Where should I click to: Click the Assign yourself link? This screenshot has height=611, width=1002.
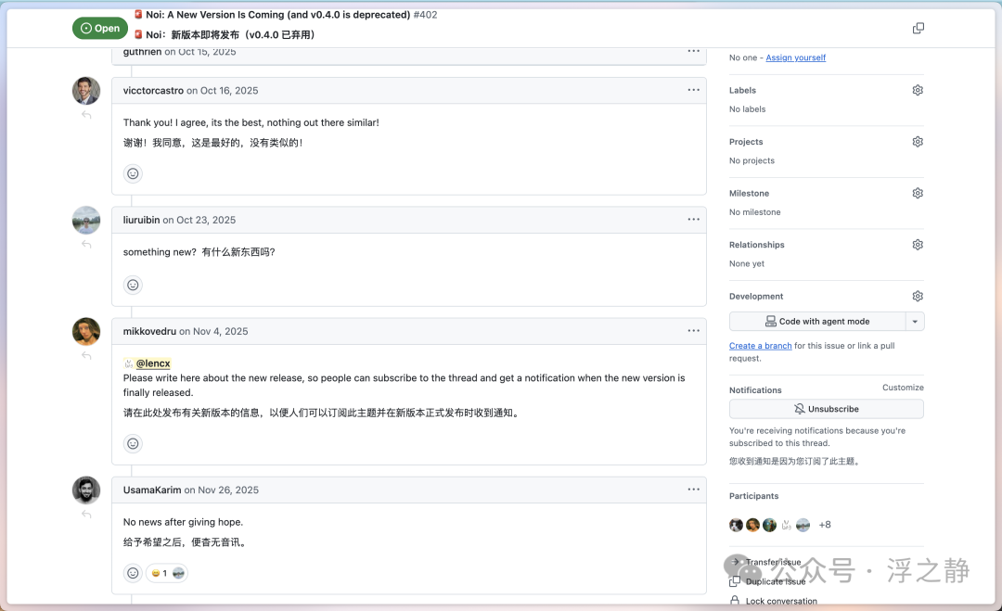tap(796, 57)
